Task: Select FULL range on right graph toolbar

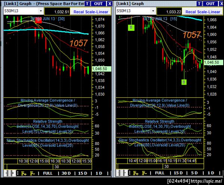Action: (x=160, y=173)
